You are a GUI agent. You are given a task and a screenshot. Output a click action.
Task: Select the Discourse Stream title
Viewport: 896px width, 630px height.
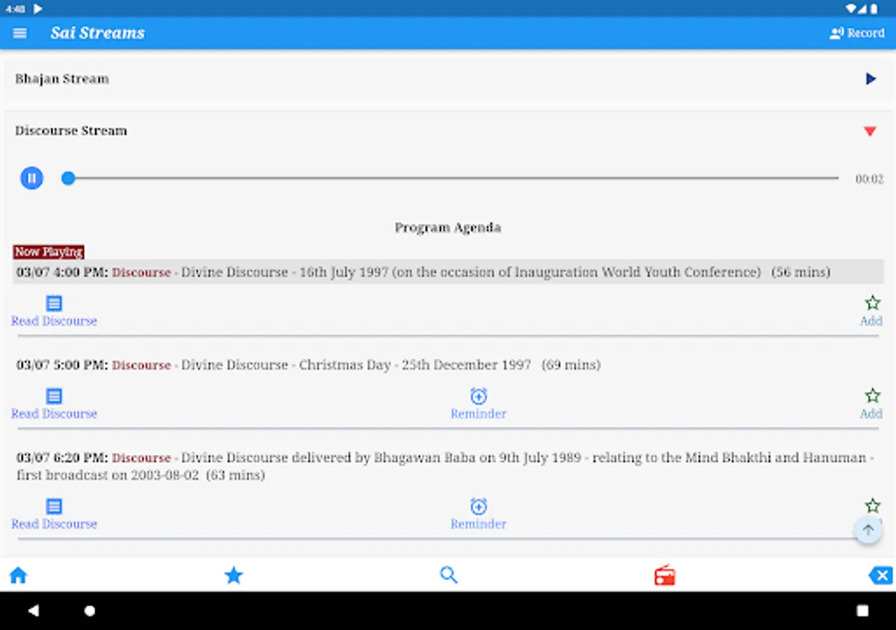71,131
